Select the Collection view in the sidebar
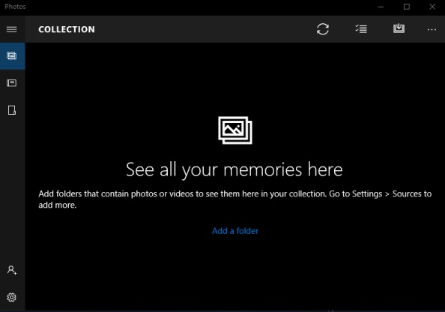This screenshot has height=312, width=445. tap(12, 56)
